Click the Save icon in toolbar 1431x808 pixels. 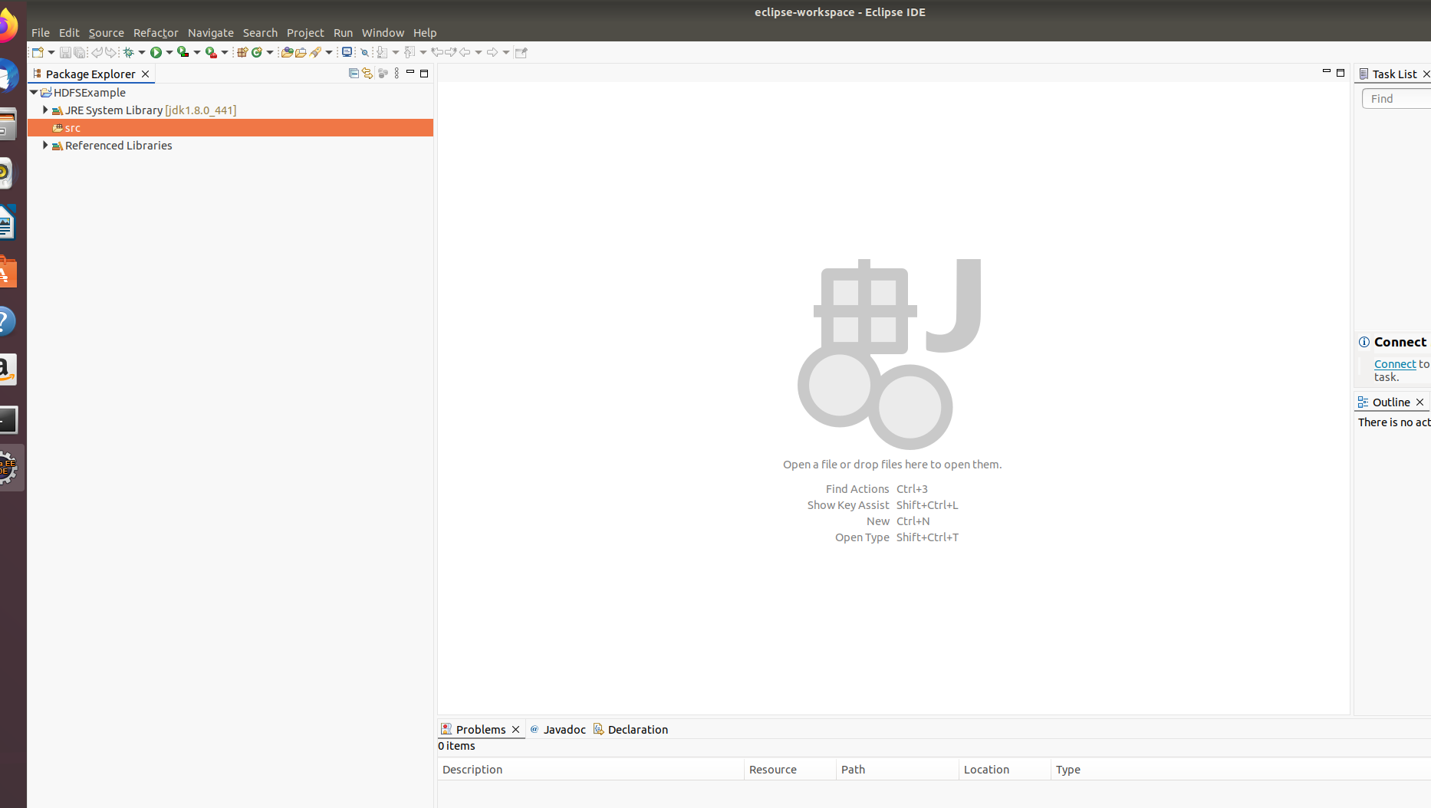pyautogui.click(x=65, y=52)
